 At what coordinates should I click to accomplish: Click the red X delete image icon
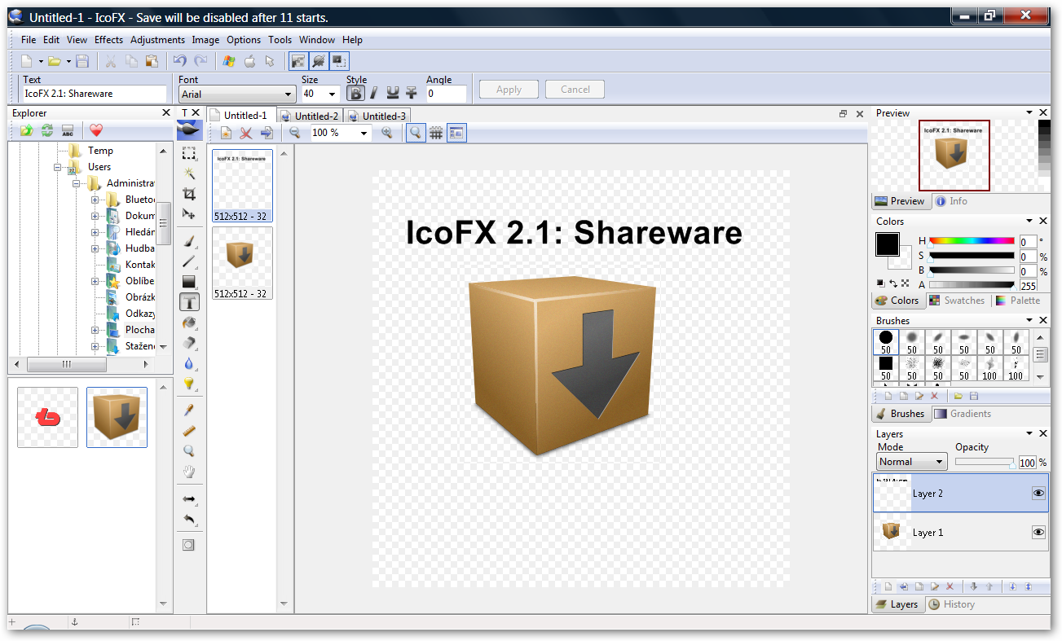[x=245, y=133]
